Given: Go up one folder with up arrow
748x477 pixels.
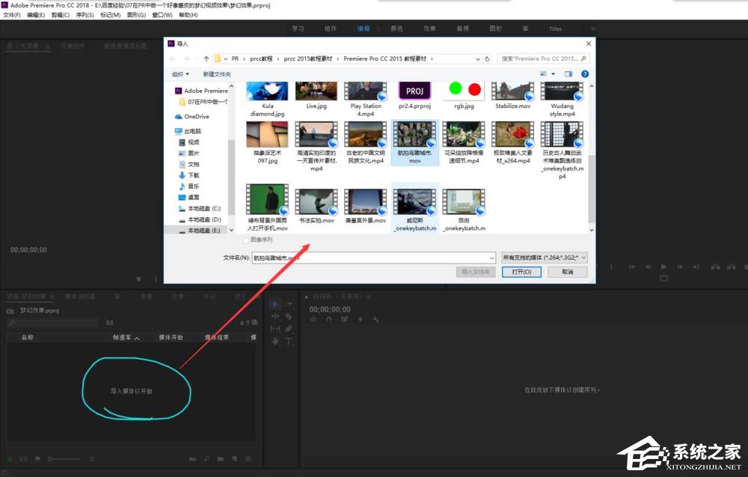Looking at the screenshot, I should pos(206,58).
